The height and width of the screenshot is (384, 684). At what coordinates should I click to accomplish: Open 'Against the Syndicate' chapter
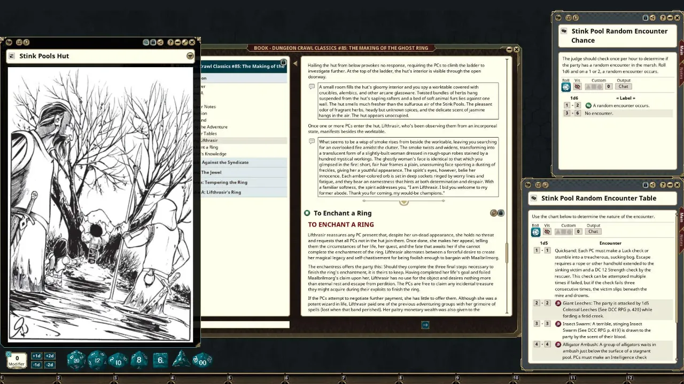pyautogui.click(x=244, y=162)
